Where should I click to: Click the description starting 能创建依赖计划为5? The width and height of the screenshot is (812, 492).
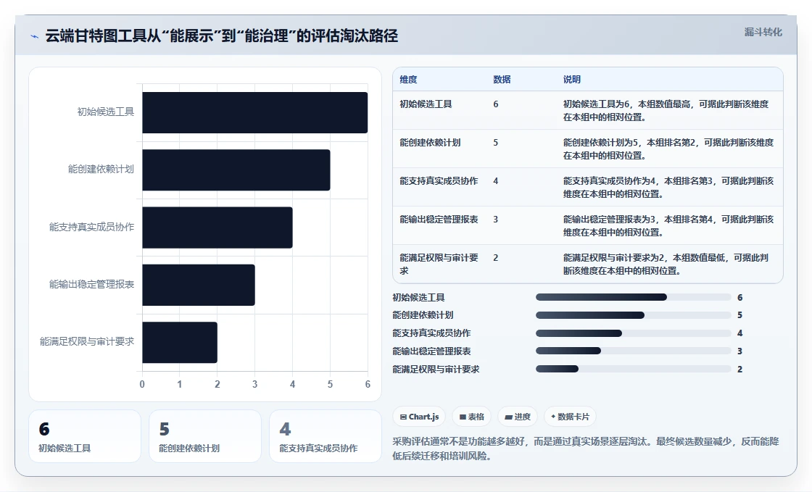[x=668, y=149]
